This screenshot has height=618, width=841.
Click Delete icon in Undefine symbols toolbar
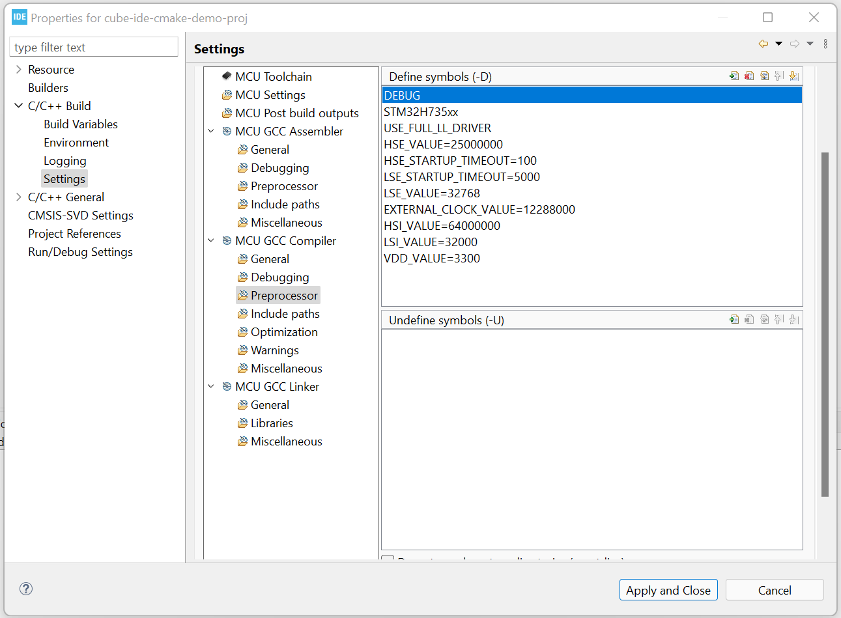[749, 320]
